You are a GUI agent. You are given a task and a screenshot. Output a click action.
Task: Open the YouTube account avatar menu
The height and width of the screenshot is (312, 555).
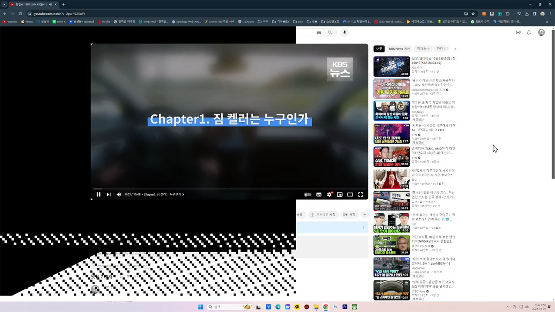[542, 32]
